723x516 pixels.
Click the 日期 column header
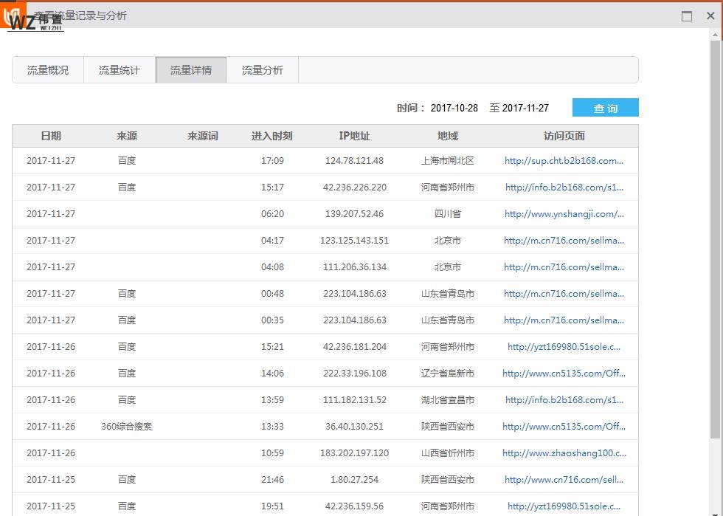point(51,136)
